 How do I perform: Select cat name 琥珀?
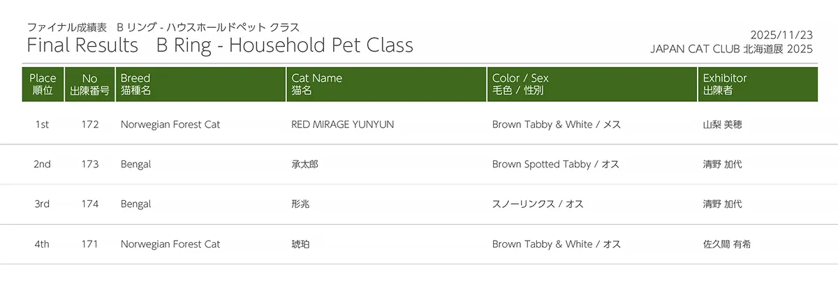pos(300,244)
